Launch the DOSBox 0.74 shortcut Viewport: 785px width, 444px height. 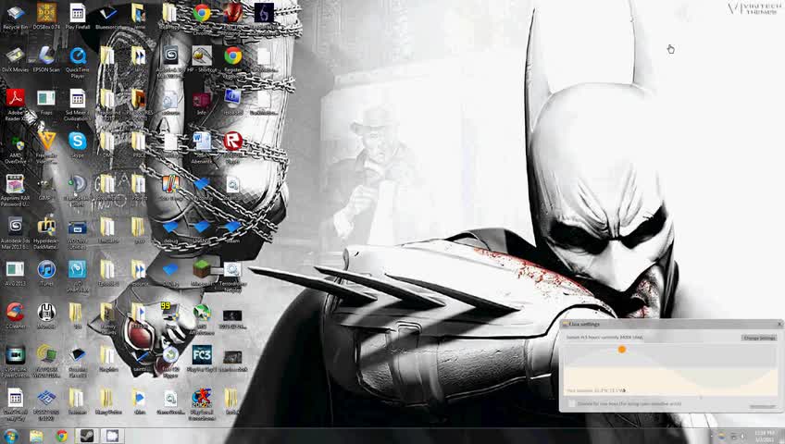[46, 16]
